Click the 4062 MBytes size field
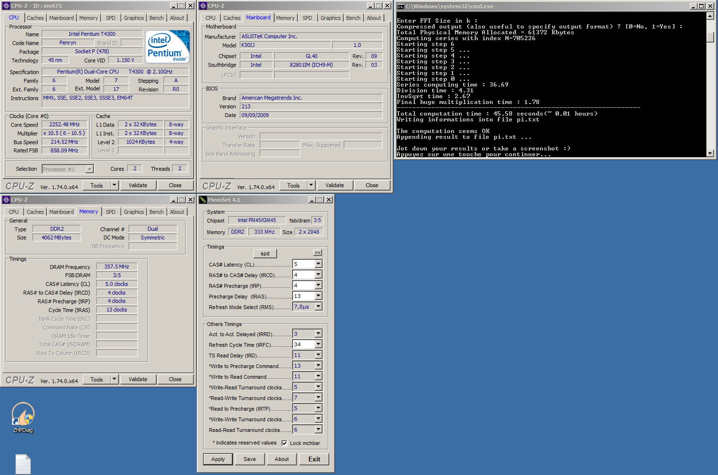This screenshot has width=718, height=475. [x=56, y=237]
